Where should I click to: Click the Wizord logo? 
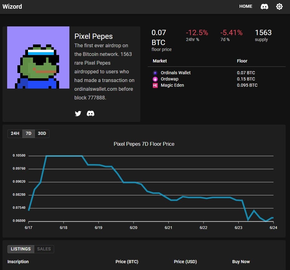coord(12,7)
